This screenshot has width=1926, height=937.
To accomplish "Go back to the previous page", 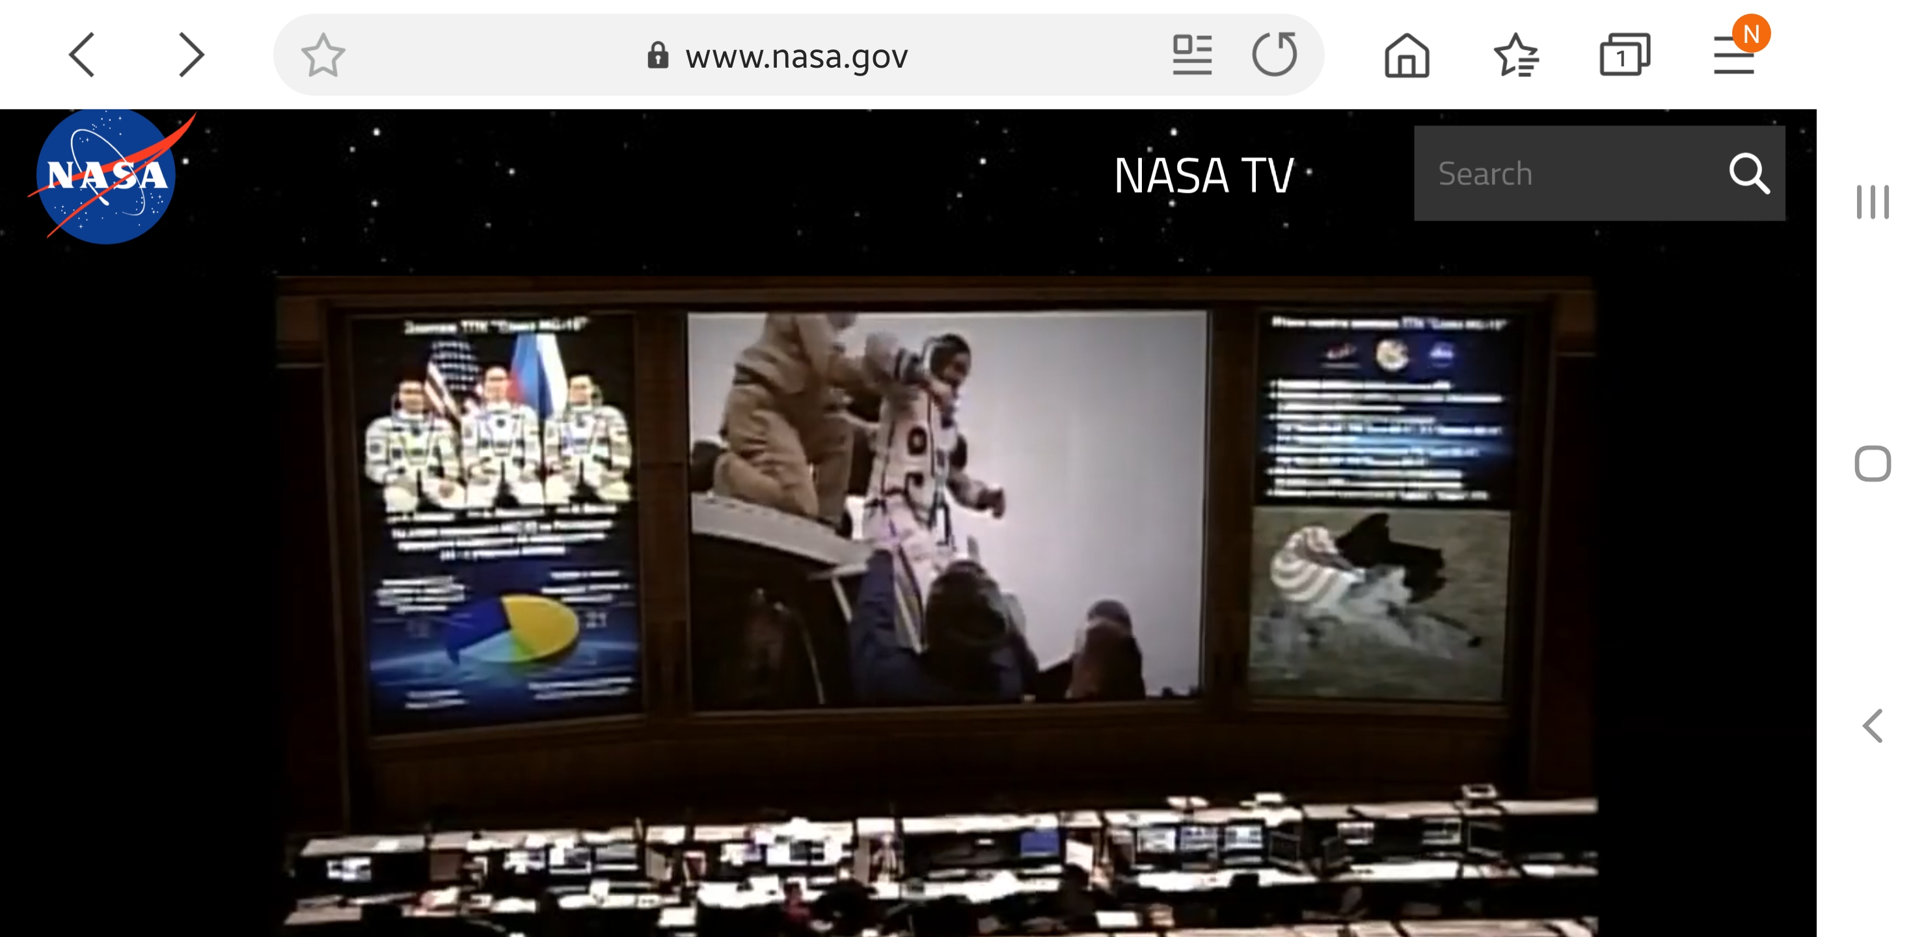I will (82, 55).
